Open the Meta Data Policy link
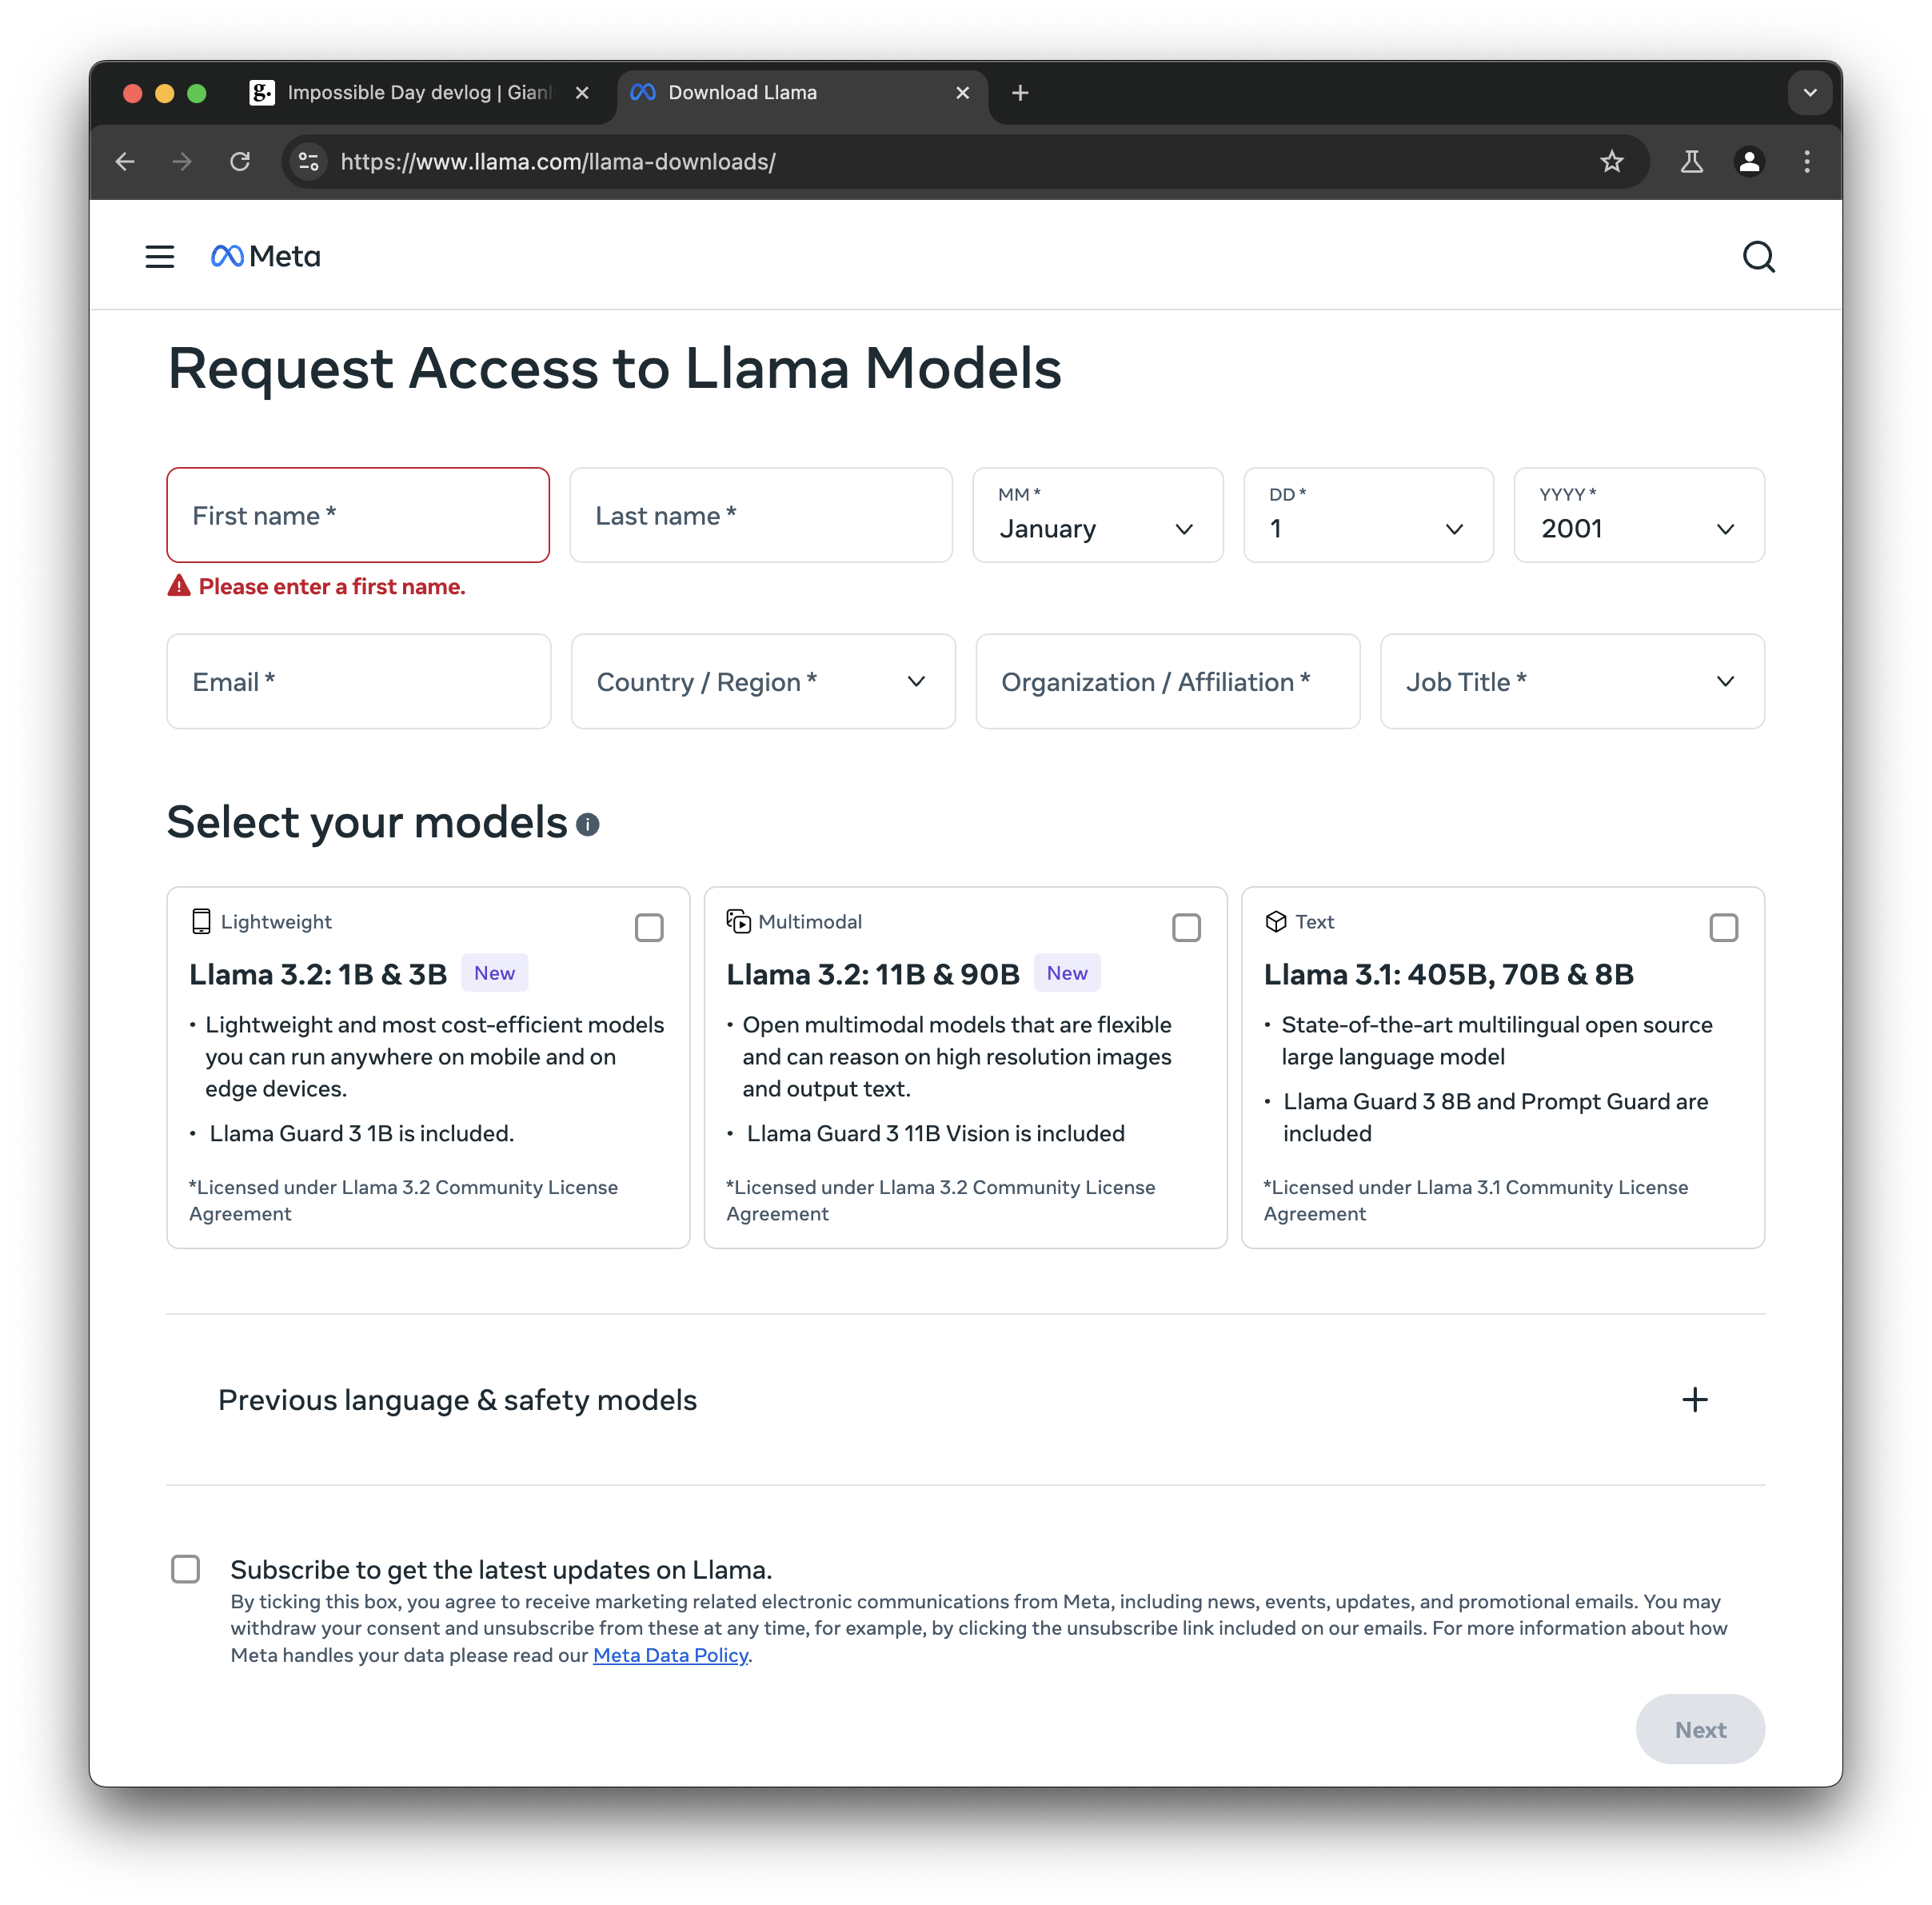The width and height of the screenshot is (1932, 1905). pyautogui.click(x=670, y=1655)
